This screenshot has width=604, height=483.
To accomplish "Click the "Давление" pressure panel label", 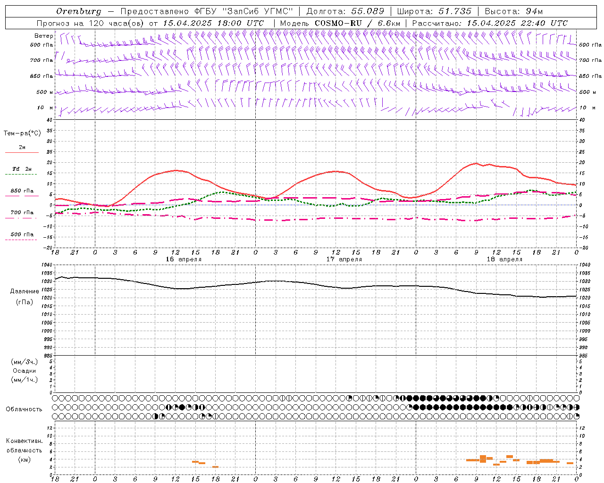I will tap(25, 291).
